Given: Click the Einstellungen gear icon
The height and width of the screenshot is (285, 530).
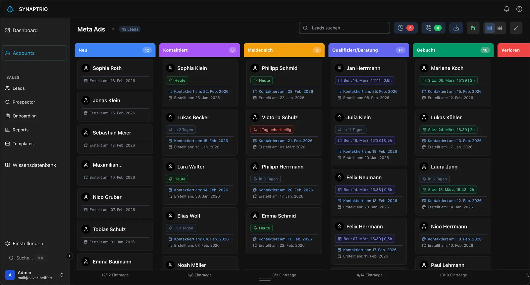Looking at the screenshot, I should (8, 244).
